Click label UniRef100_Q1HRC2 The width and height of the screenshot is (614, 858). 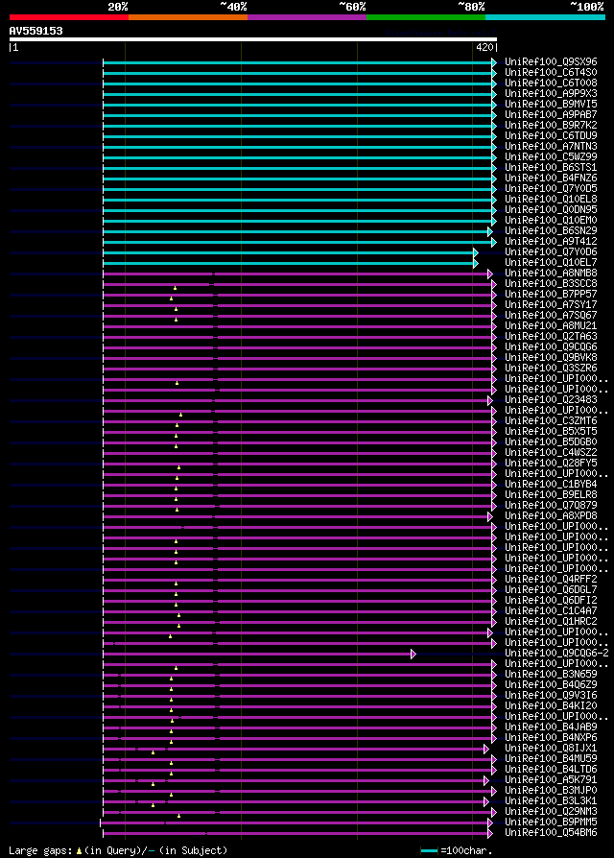551,622
